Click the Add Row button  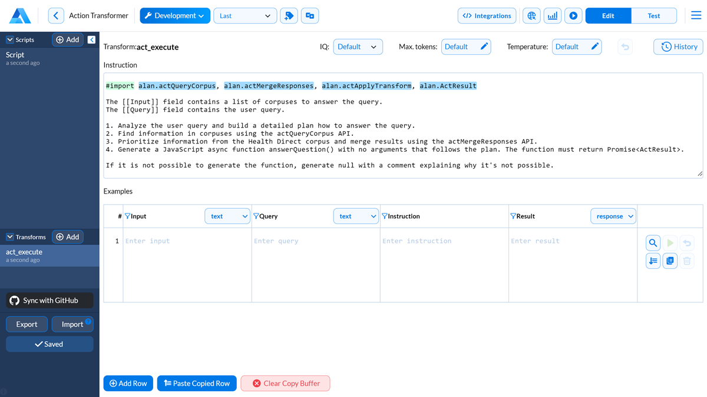click(128, 383)
